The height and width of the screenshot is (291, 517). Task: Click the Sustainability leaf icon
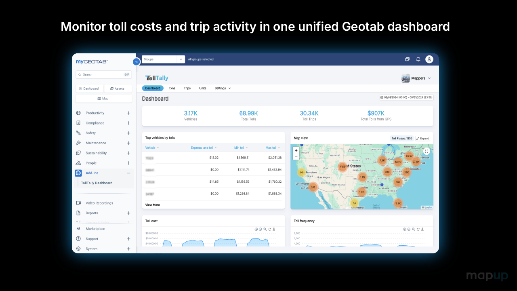point(78,153)
